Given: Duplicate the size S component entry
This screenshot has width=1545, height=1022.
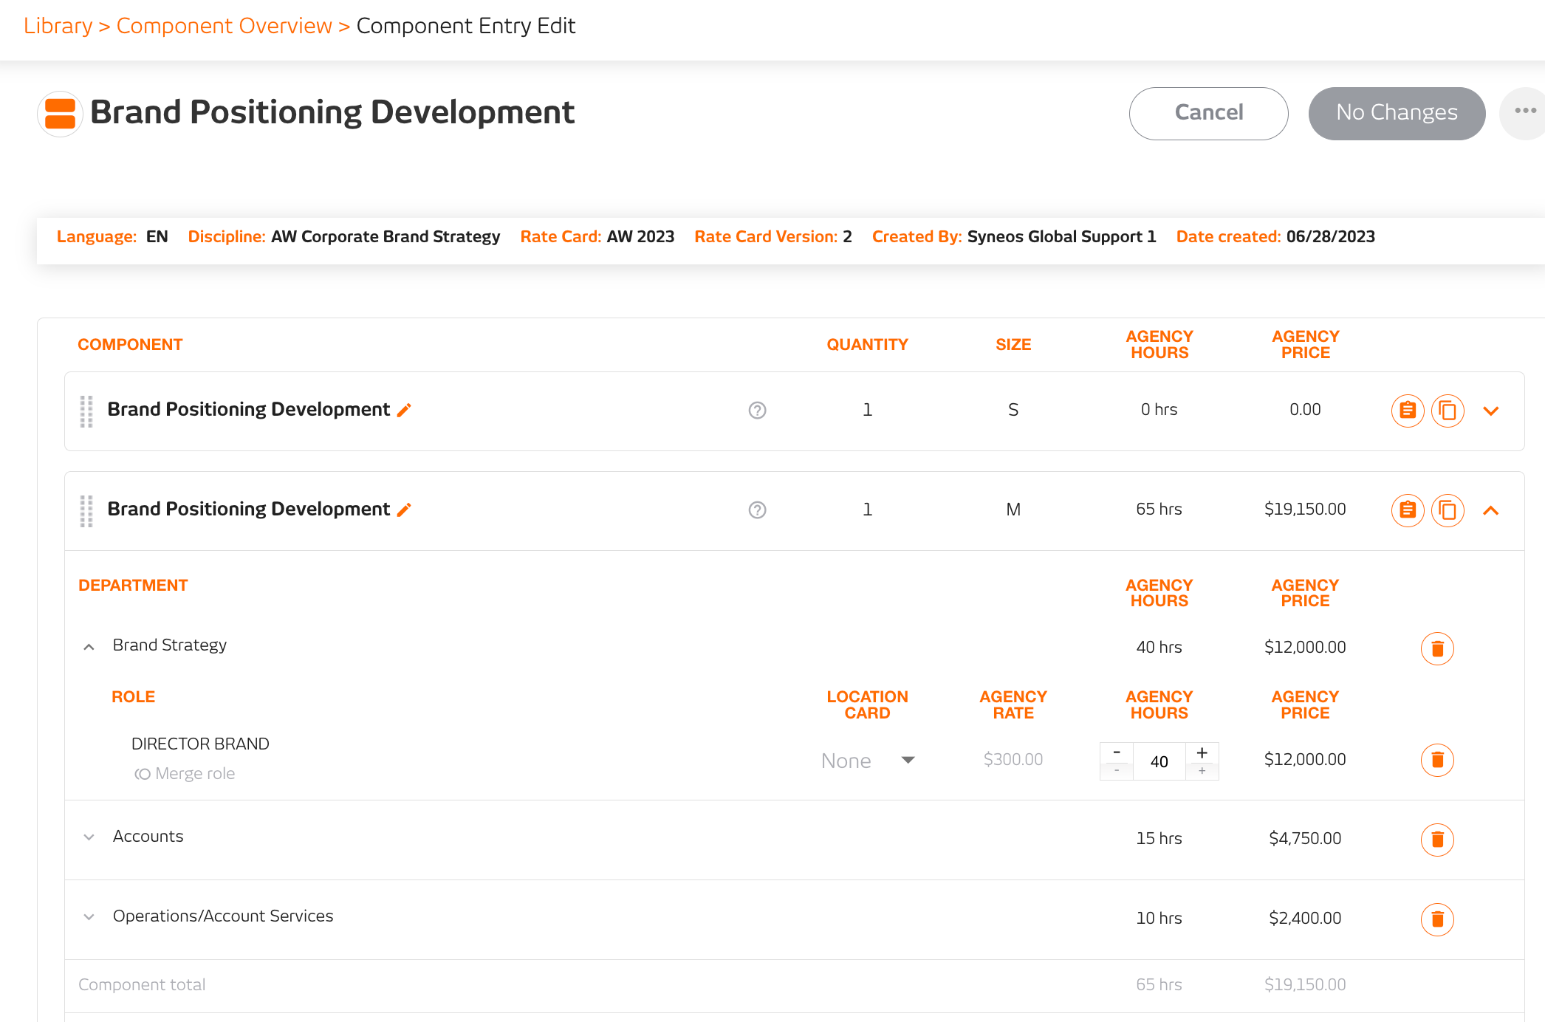Looking at the screenshot, I should pyautogui.click(x=1448, y=411).
